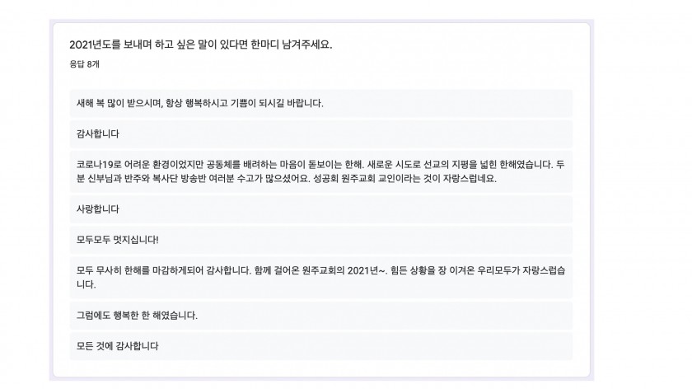692x389 pixels.
Task: Select the response starting with 새해 복 많이
Action: pos(320,103)
